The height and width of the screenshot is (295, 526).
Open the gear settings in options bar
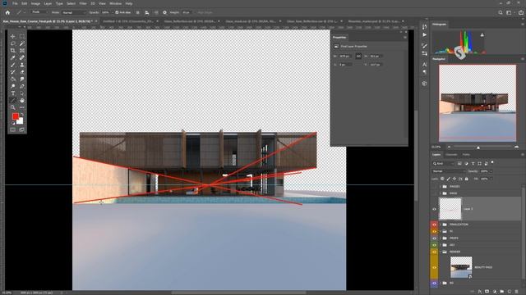(x=164, y=12)
